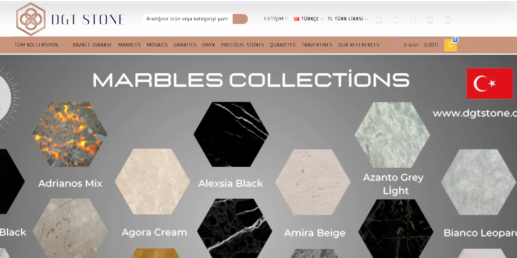Open the yellow shopping cart icon

tap(450, 45)
